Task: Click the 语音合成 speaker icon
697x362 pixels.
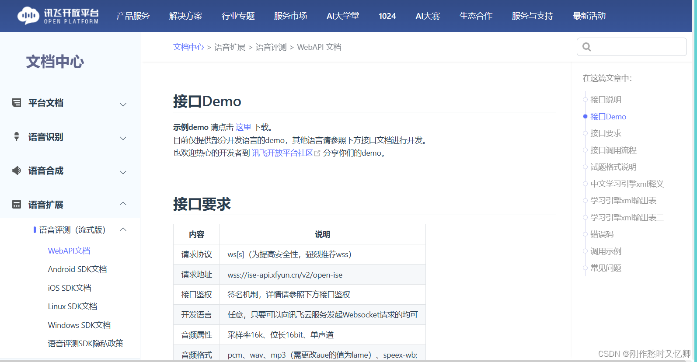Action: 17,171
